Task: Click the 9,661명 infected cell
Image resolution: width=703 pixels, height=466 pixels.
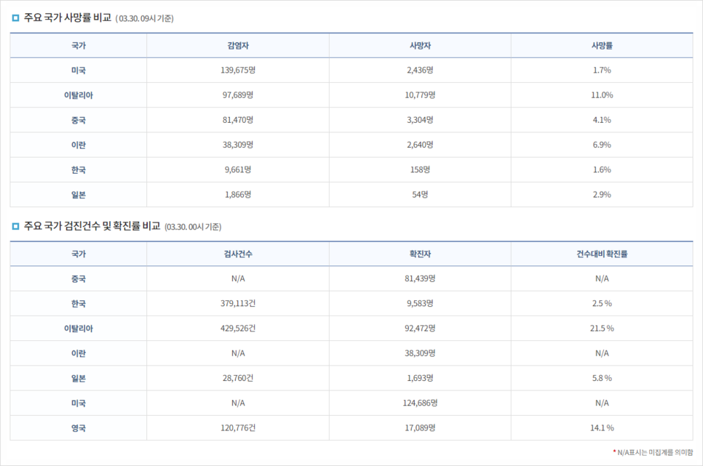Action: [238, 170]
